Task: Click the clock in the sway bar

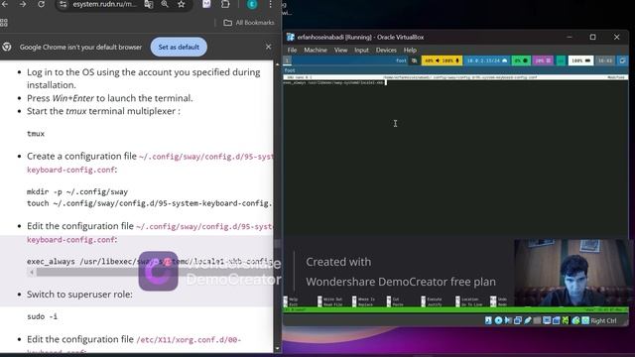Action: 605,60
